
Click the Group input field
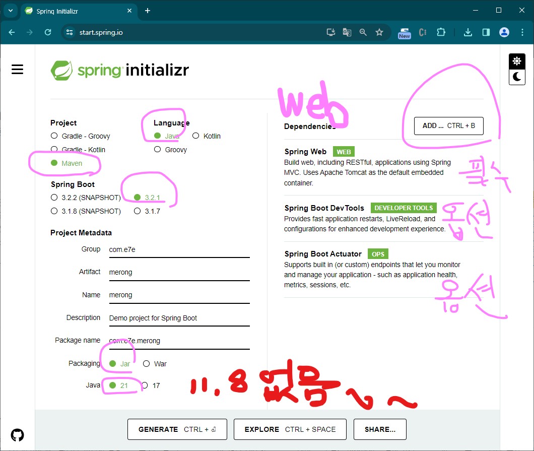coord(179,249)
